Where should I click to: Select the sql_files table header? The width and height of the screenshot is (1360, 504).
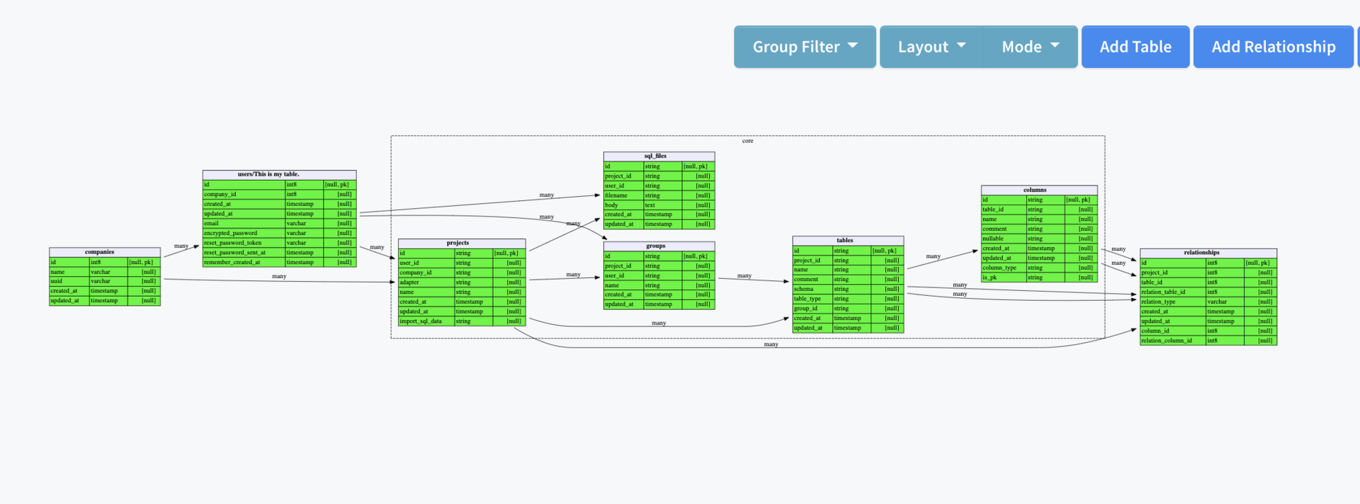point(659,156)
